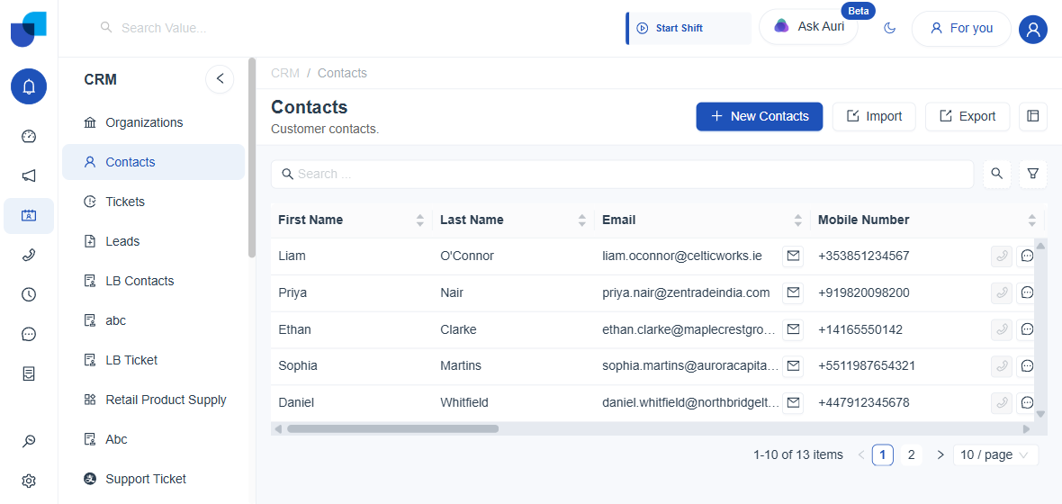Image resolution: width=1062 pixels, height=504 pixels.
Task: Open lowercase abc menu item
Action: (x=153, y=320)
